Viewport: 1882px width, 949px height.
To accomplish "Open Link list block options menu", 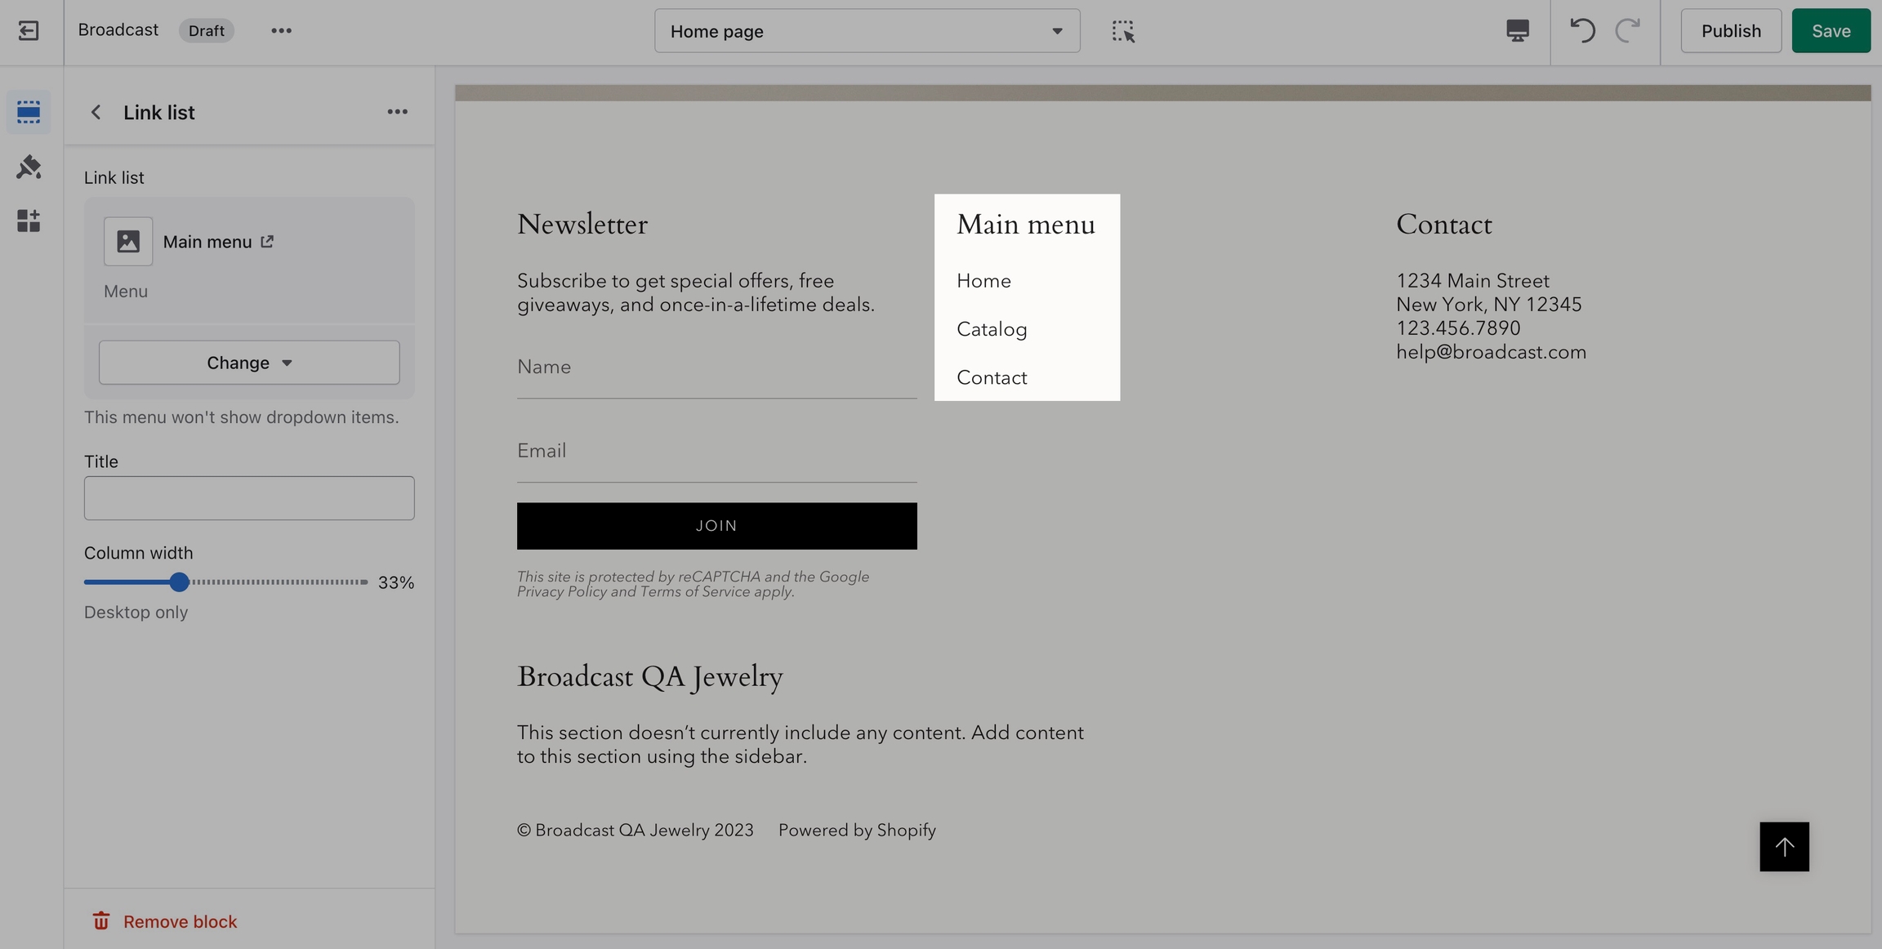I will pos(397,112).
